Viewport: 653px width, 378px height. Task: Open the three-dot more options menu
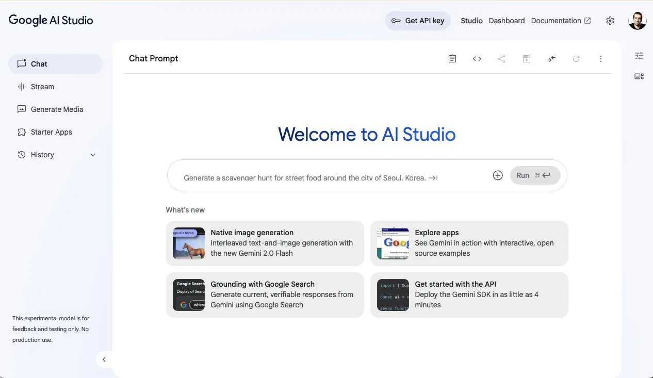[601, 59]
